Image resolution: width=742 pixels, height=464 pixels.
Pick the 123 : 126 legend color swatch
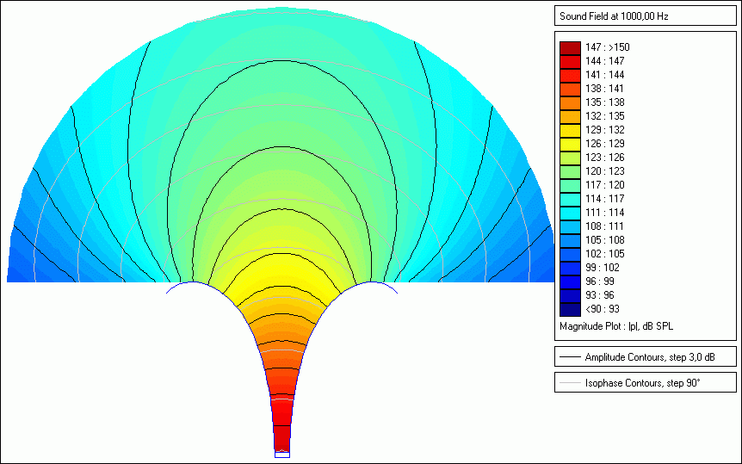pos(570,158)
